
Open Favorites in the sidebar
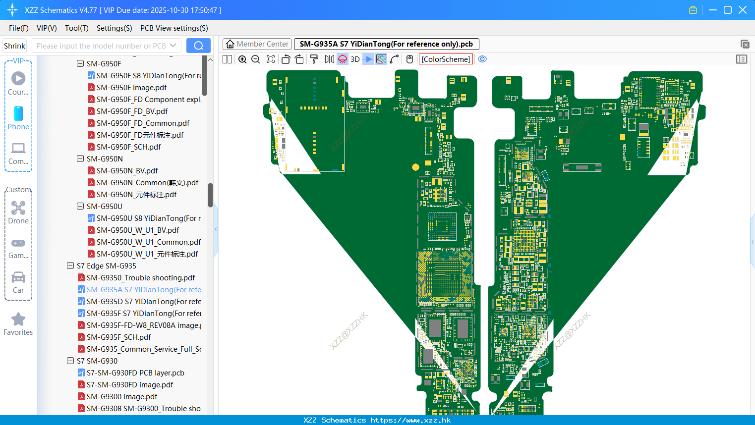tap(18, 324)
